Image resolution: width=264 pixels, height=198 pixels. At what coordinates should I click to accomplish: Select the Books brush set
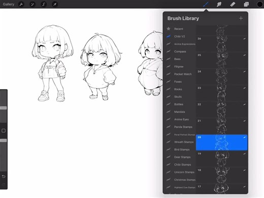[x=181, y=89]
